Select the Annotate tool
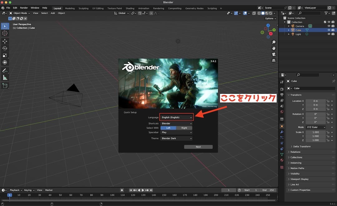Image resolution: width=337 pixels, height=206 pixels. [5, 71]
